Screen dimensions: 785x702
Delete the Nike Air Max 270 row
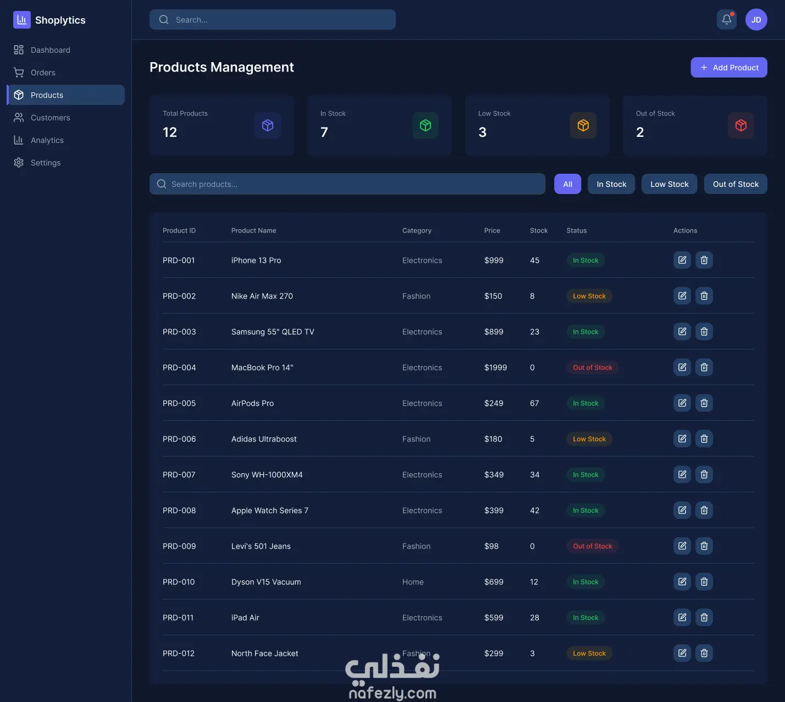[704, 296]
